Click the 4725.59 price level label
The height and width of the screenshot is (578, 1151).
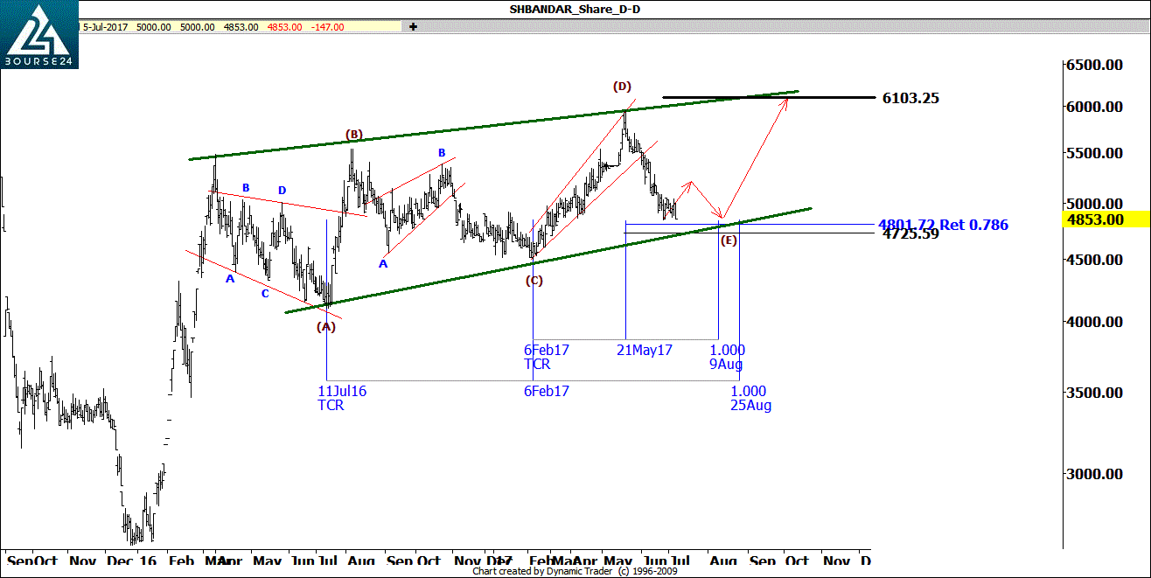coord(910,234)
